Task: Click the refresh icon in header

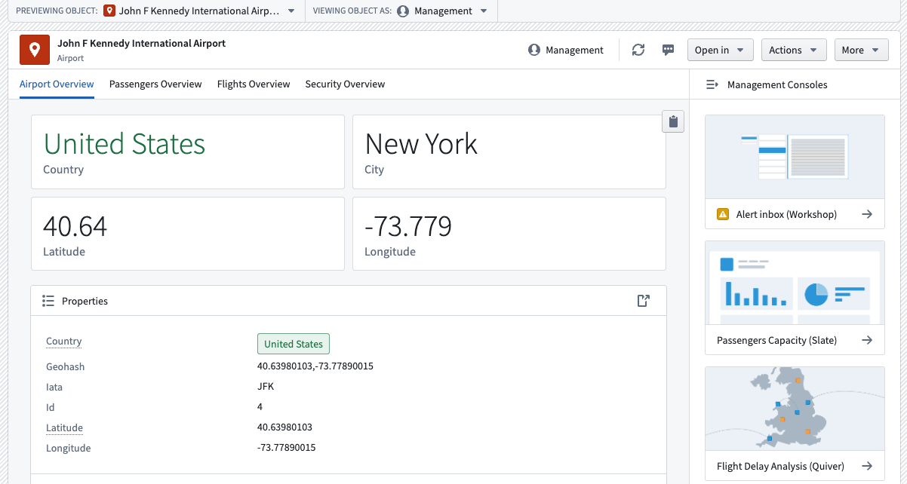Action: [638, 50]
